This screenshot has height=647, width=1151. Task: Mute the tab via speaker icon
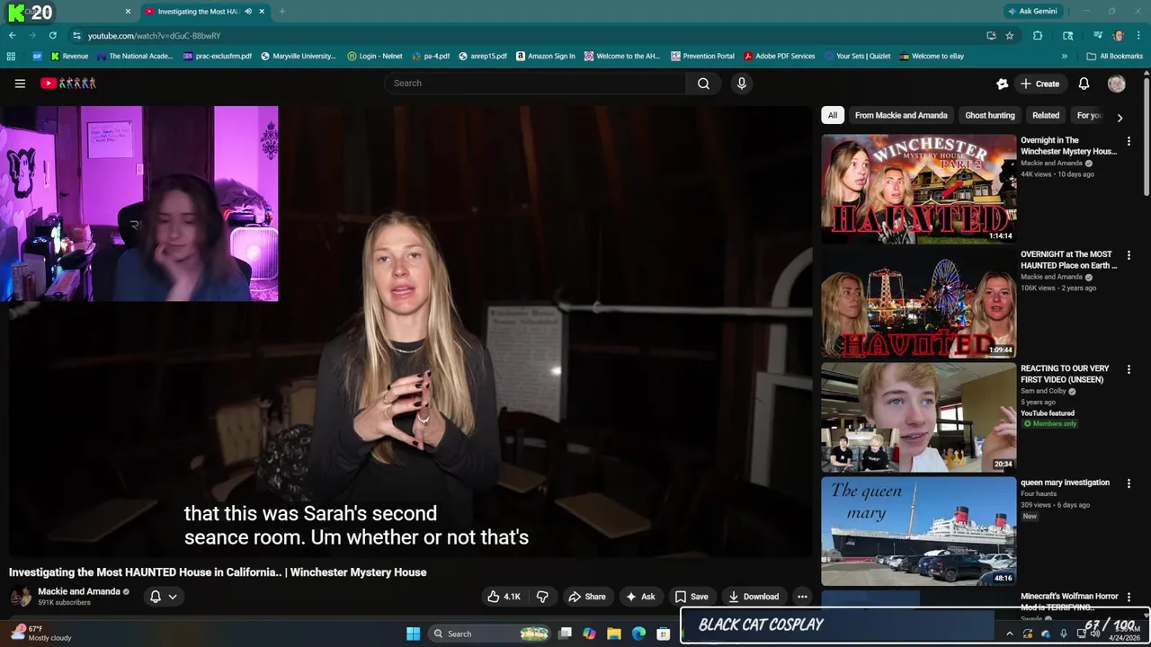point(248,12)
